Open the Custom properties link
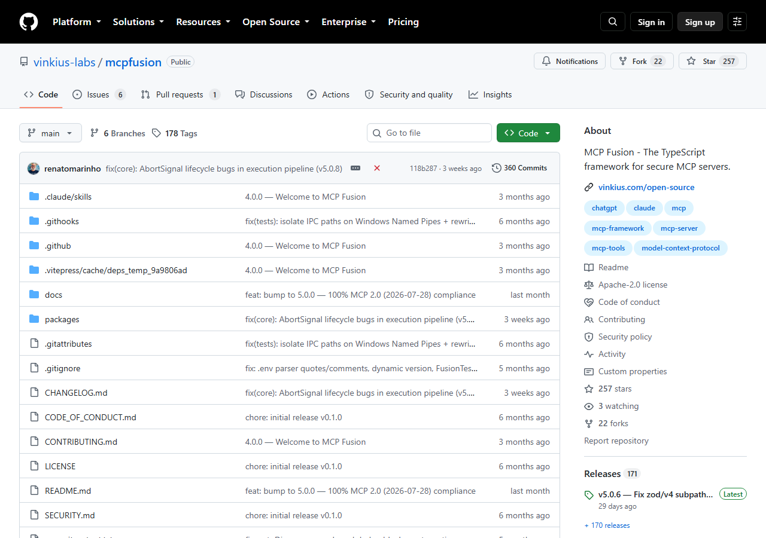Screen dimensions: 766x538 pos(633,371)
